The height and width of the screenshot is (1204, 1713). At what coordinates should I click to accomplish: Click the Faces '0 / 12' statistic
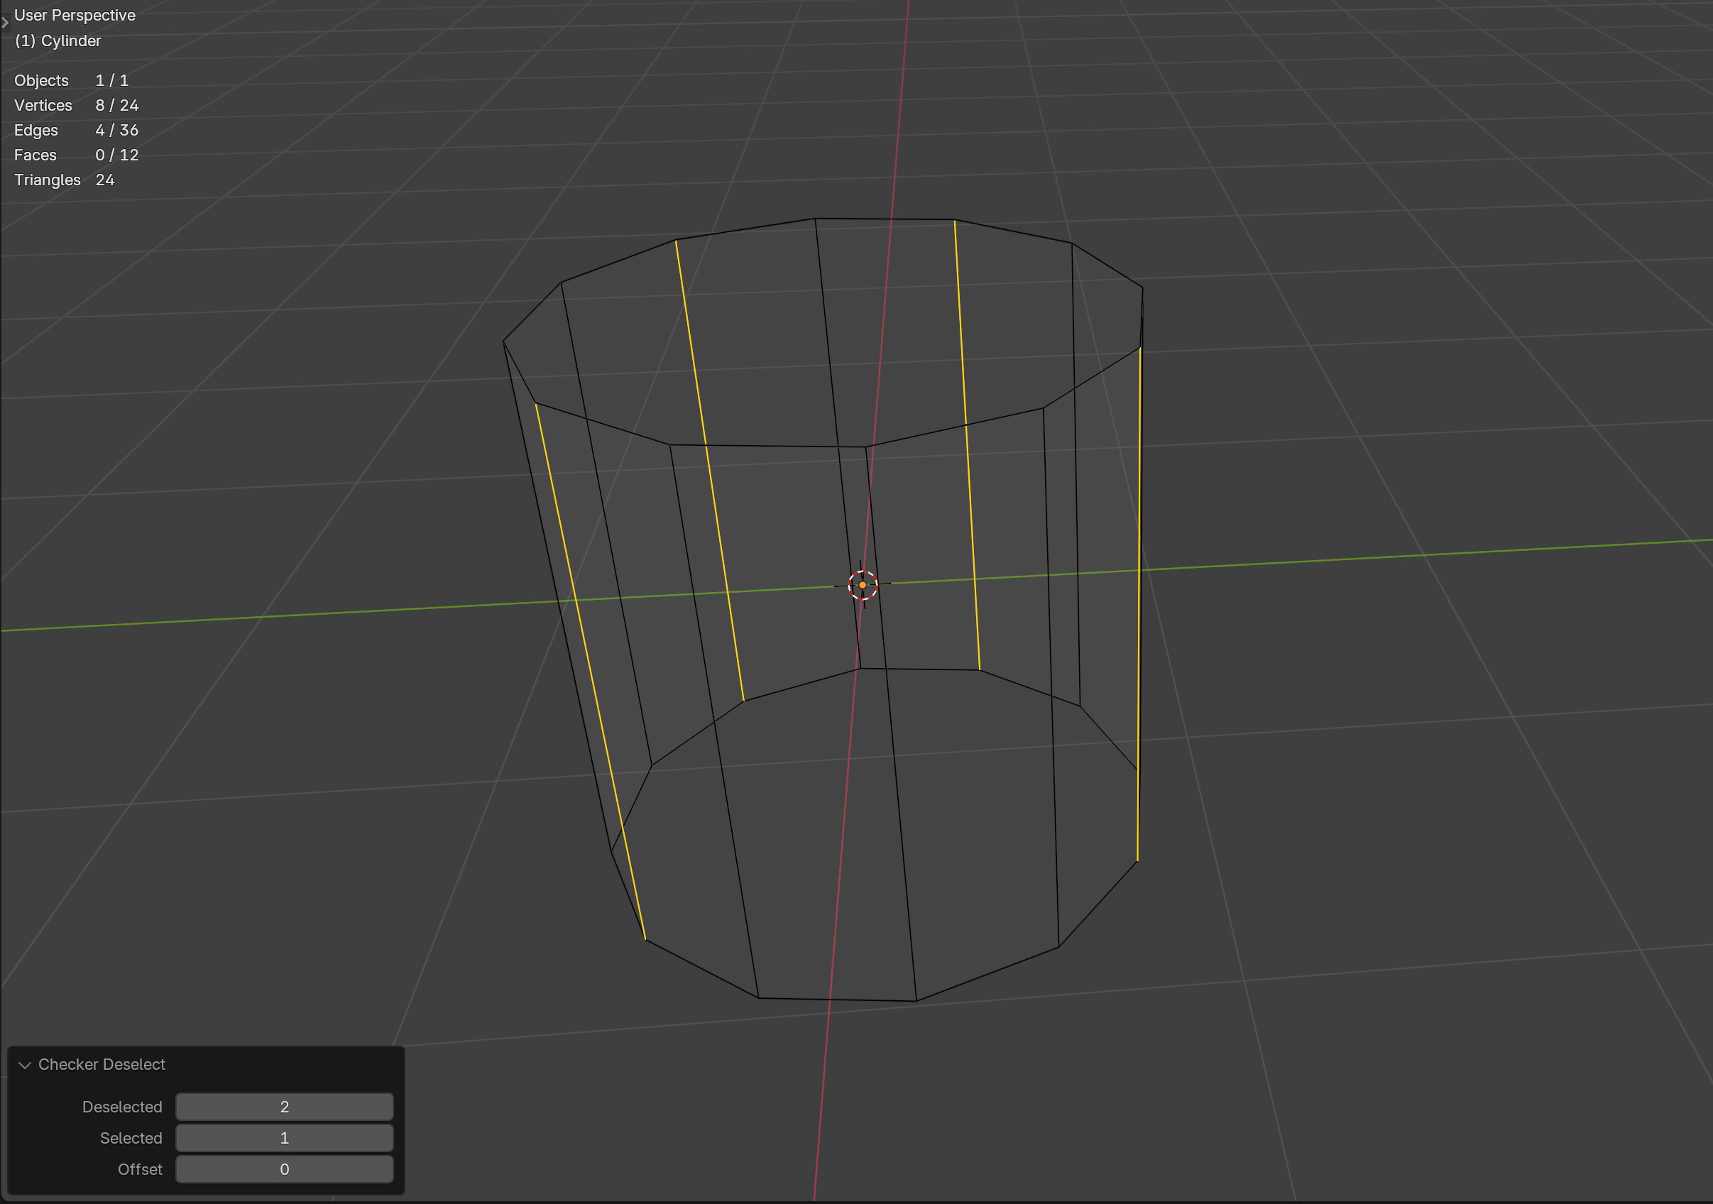(x=117, y=155)
